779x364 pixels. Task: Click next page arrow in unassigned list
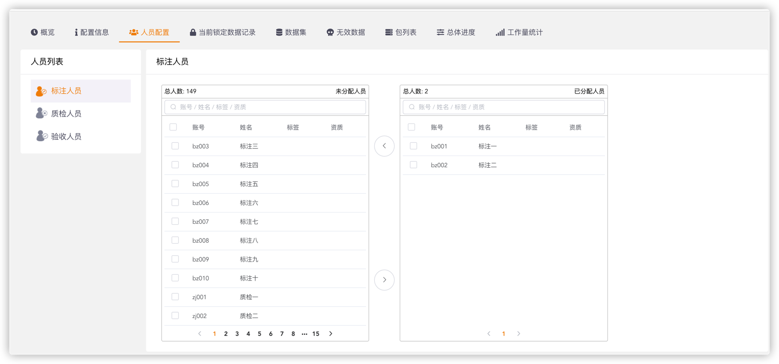(x=331, y=334)
